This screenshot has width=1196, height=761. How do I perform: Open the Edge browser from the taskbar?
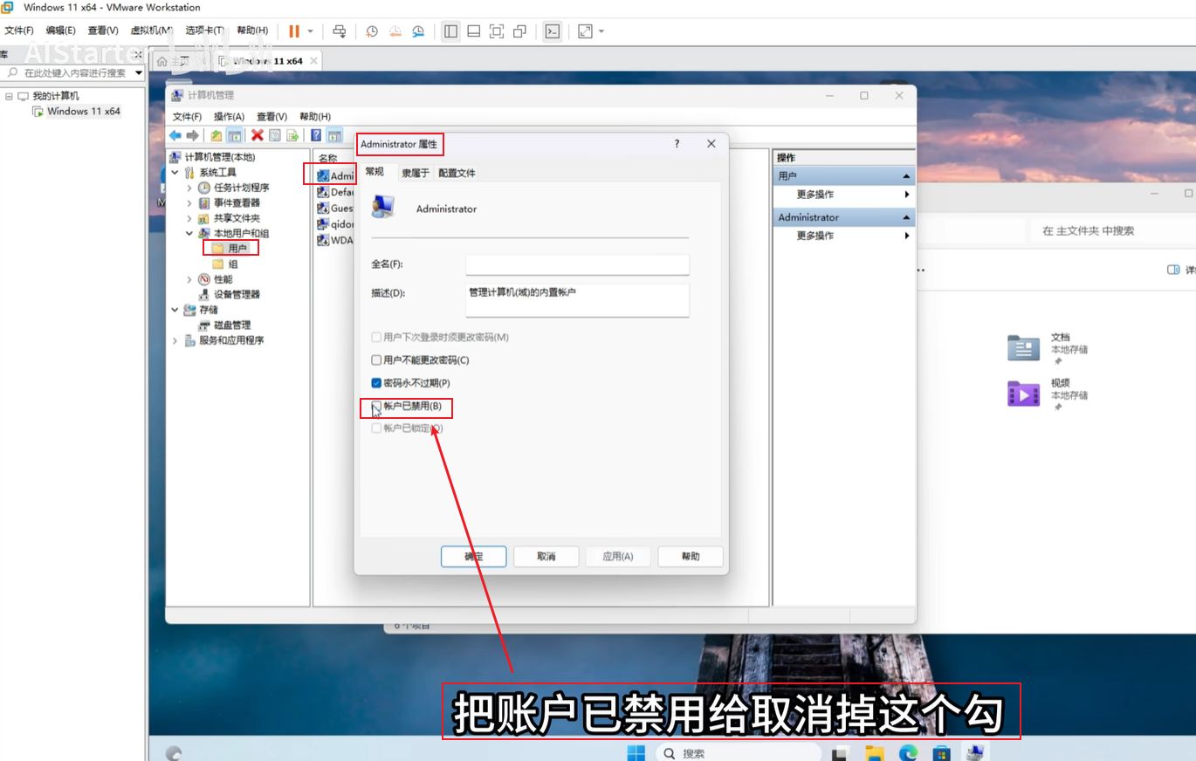(909, 752)
